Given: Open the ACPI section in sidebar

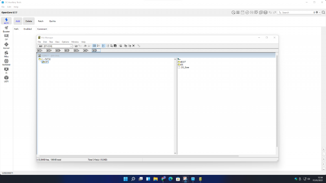Looking at the screenshot, I should tap(6, 21).
